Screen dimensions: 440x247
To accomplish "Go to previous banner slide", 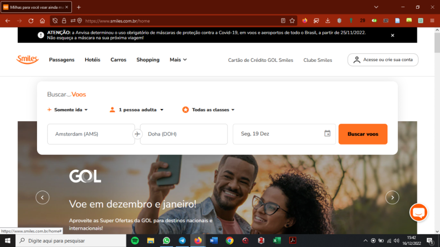I will coord(42,197).
